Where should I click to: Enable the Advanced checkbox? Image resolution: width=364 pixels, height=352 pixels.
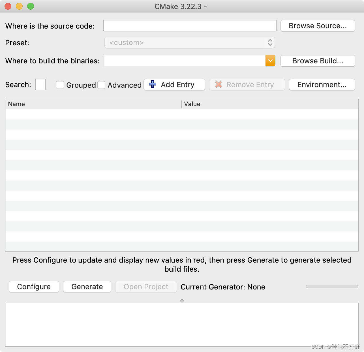102,85
